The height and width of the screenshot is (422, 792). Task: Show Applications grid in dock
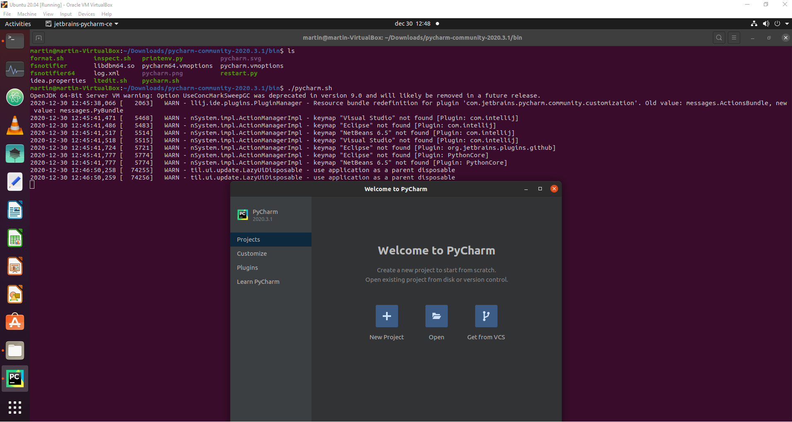(x=15, y=408)
